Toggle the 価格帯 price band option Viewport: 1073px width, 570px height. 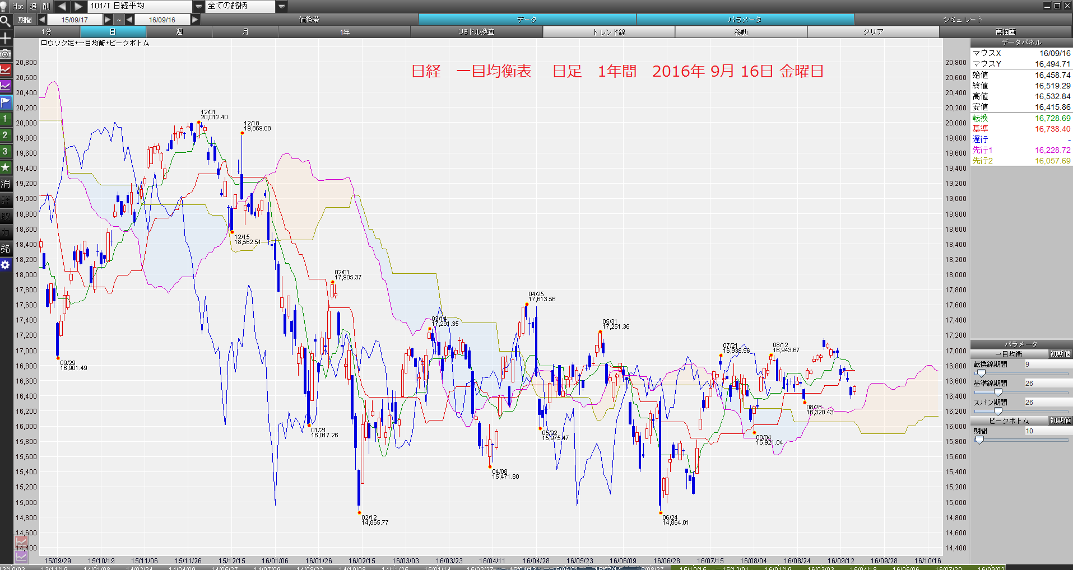click(309, 20)
